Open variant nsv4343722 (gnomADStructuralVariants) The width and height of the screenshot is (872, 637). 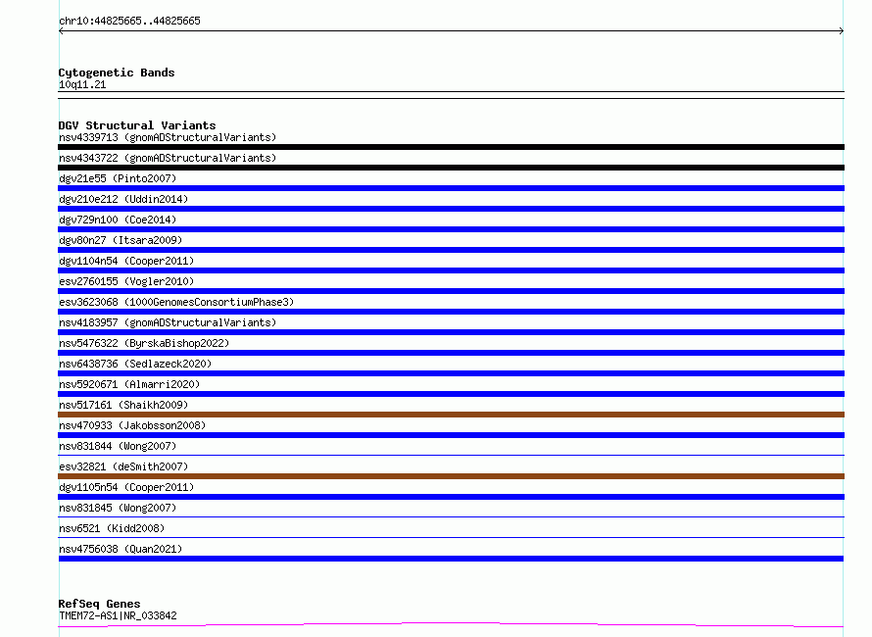pyautogui.click(x=168, y=158)
